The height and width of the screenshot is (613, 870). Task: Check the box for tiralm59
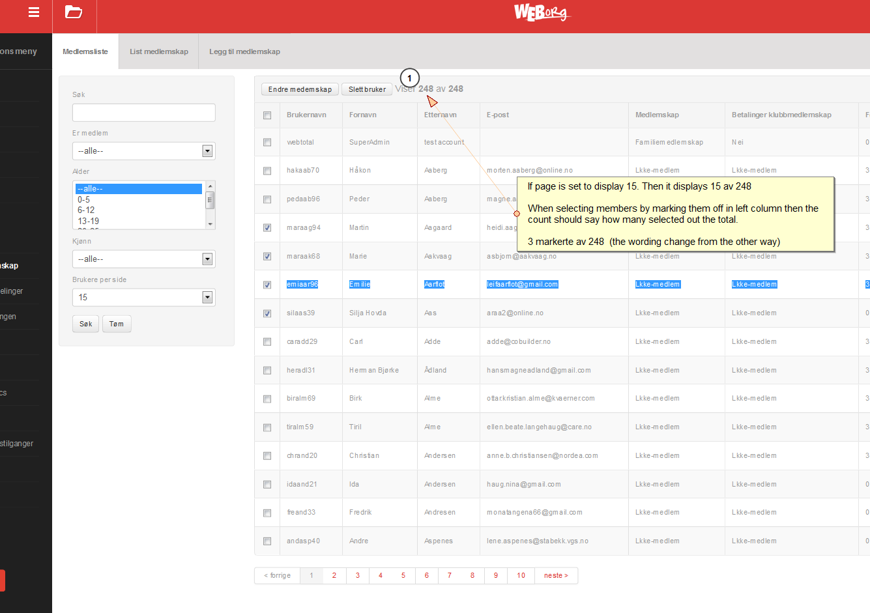click(267, 427)
